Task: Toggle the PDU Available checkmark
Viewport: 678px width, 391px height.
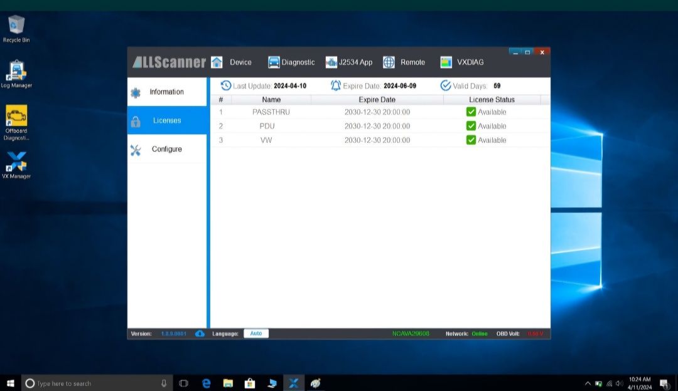Action: pyautogui.click(x=471, y=126)
